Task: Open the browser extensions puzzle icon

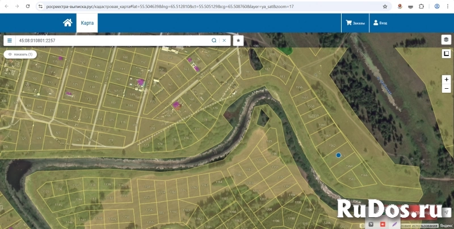Action: click(x=421, y=6)
